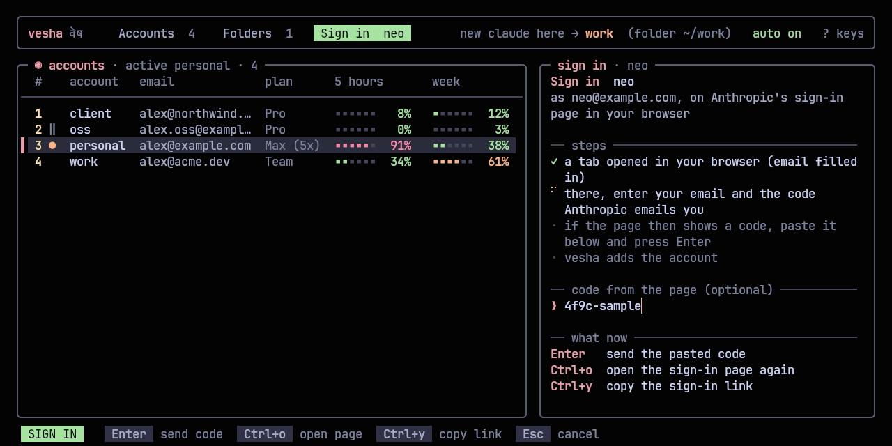Click the week column header
Screen dimensions: 892x446
(446, 82)
